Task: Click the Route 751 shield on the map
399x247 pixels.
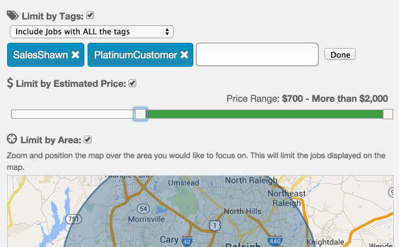Action: [x=73, y=219]
